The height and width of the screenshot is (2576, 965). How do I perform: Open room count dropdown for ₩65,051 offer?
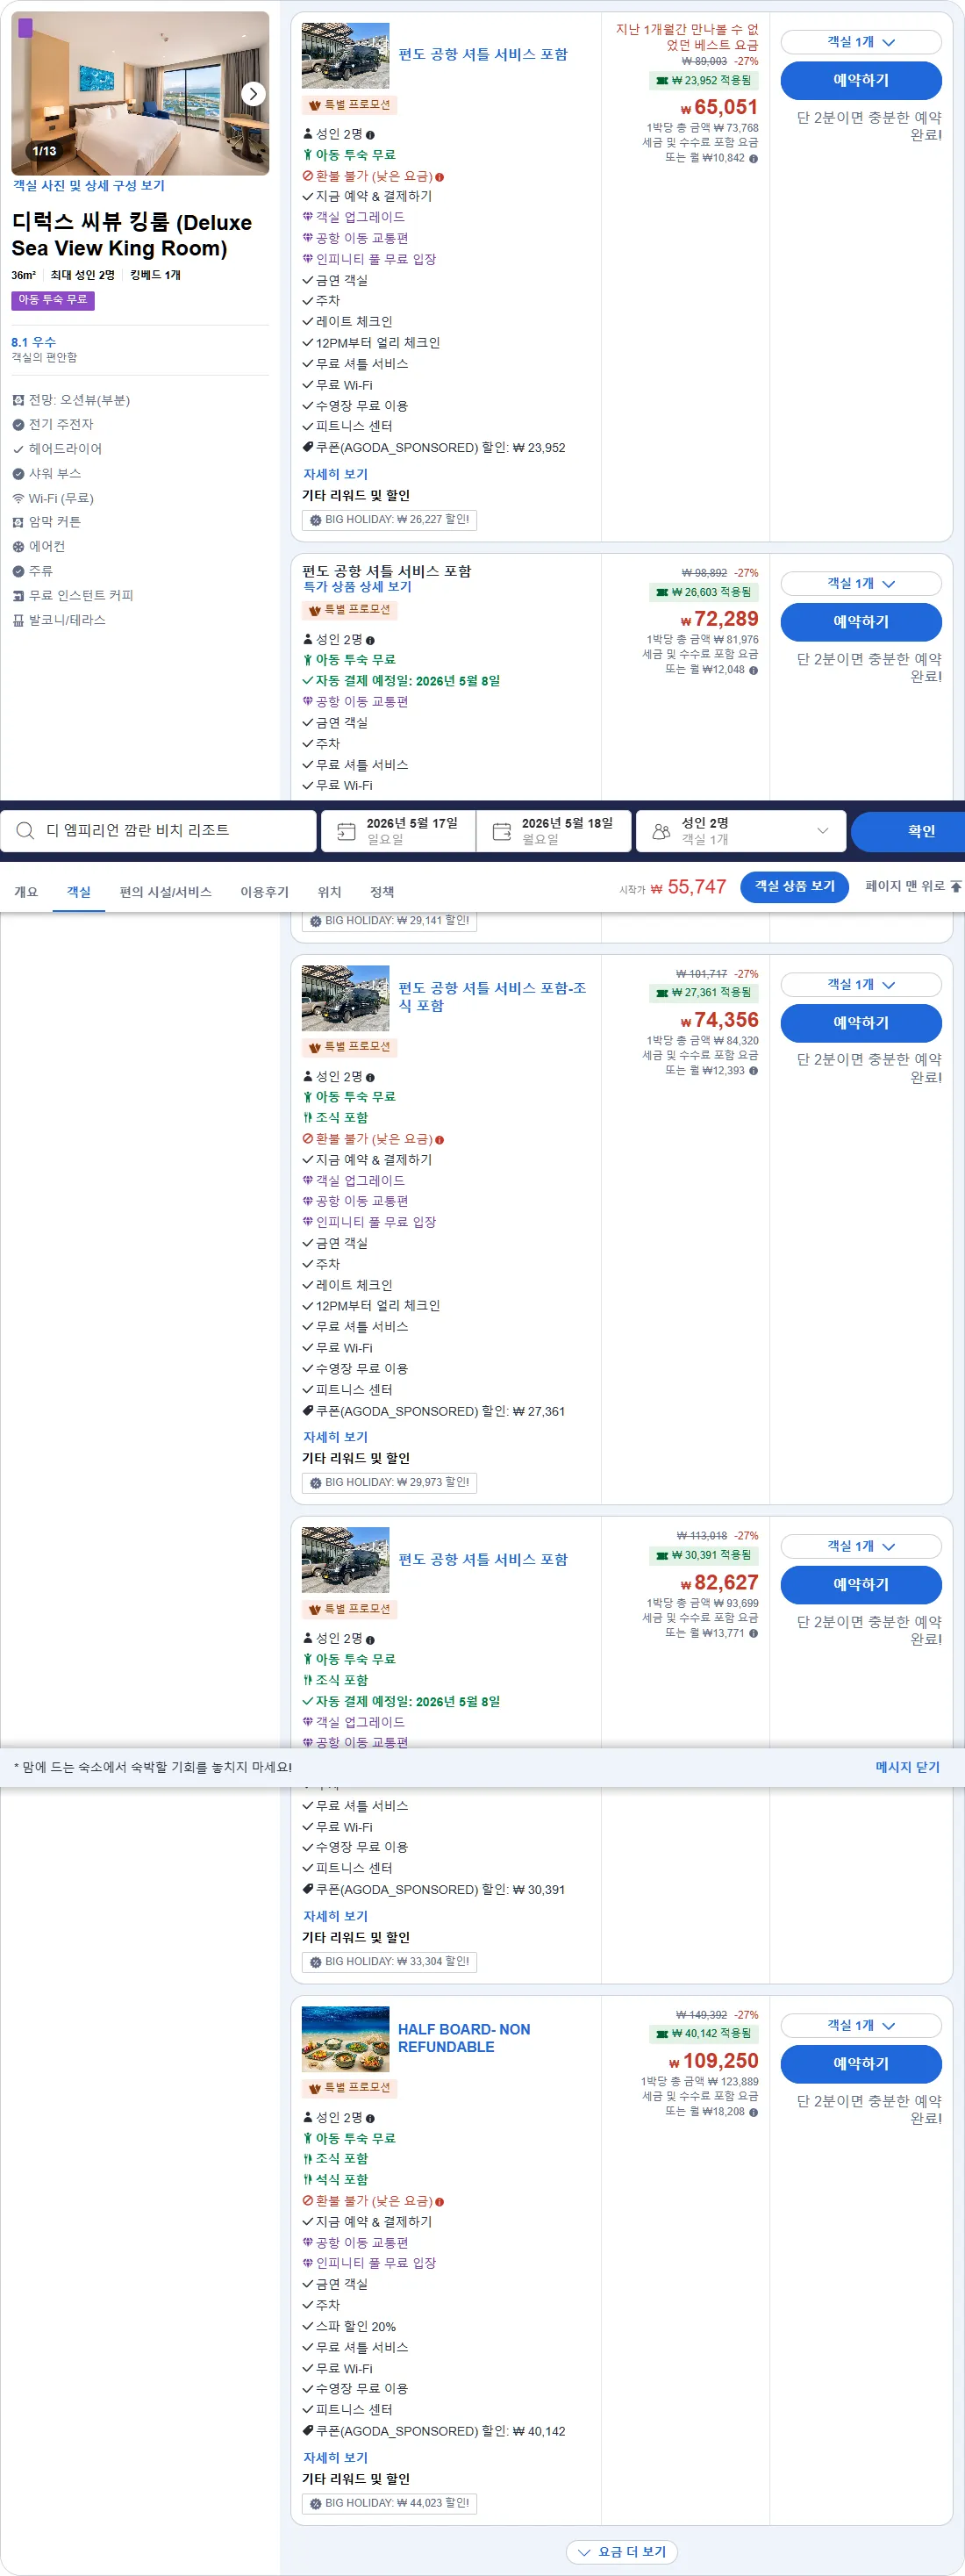point(860,42)
